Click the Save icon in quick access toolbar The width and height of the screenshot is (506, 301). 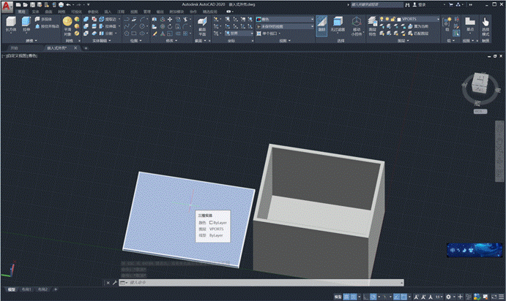(32, 5)
